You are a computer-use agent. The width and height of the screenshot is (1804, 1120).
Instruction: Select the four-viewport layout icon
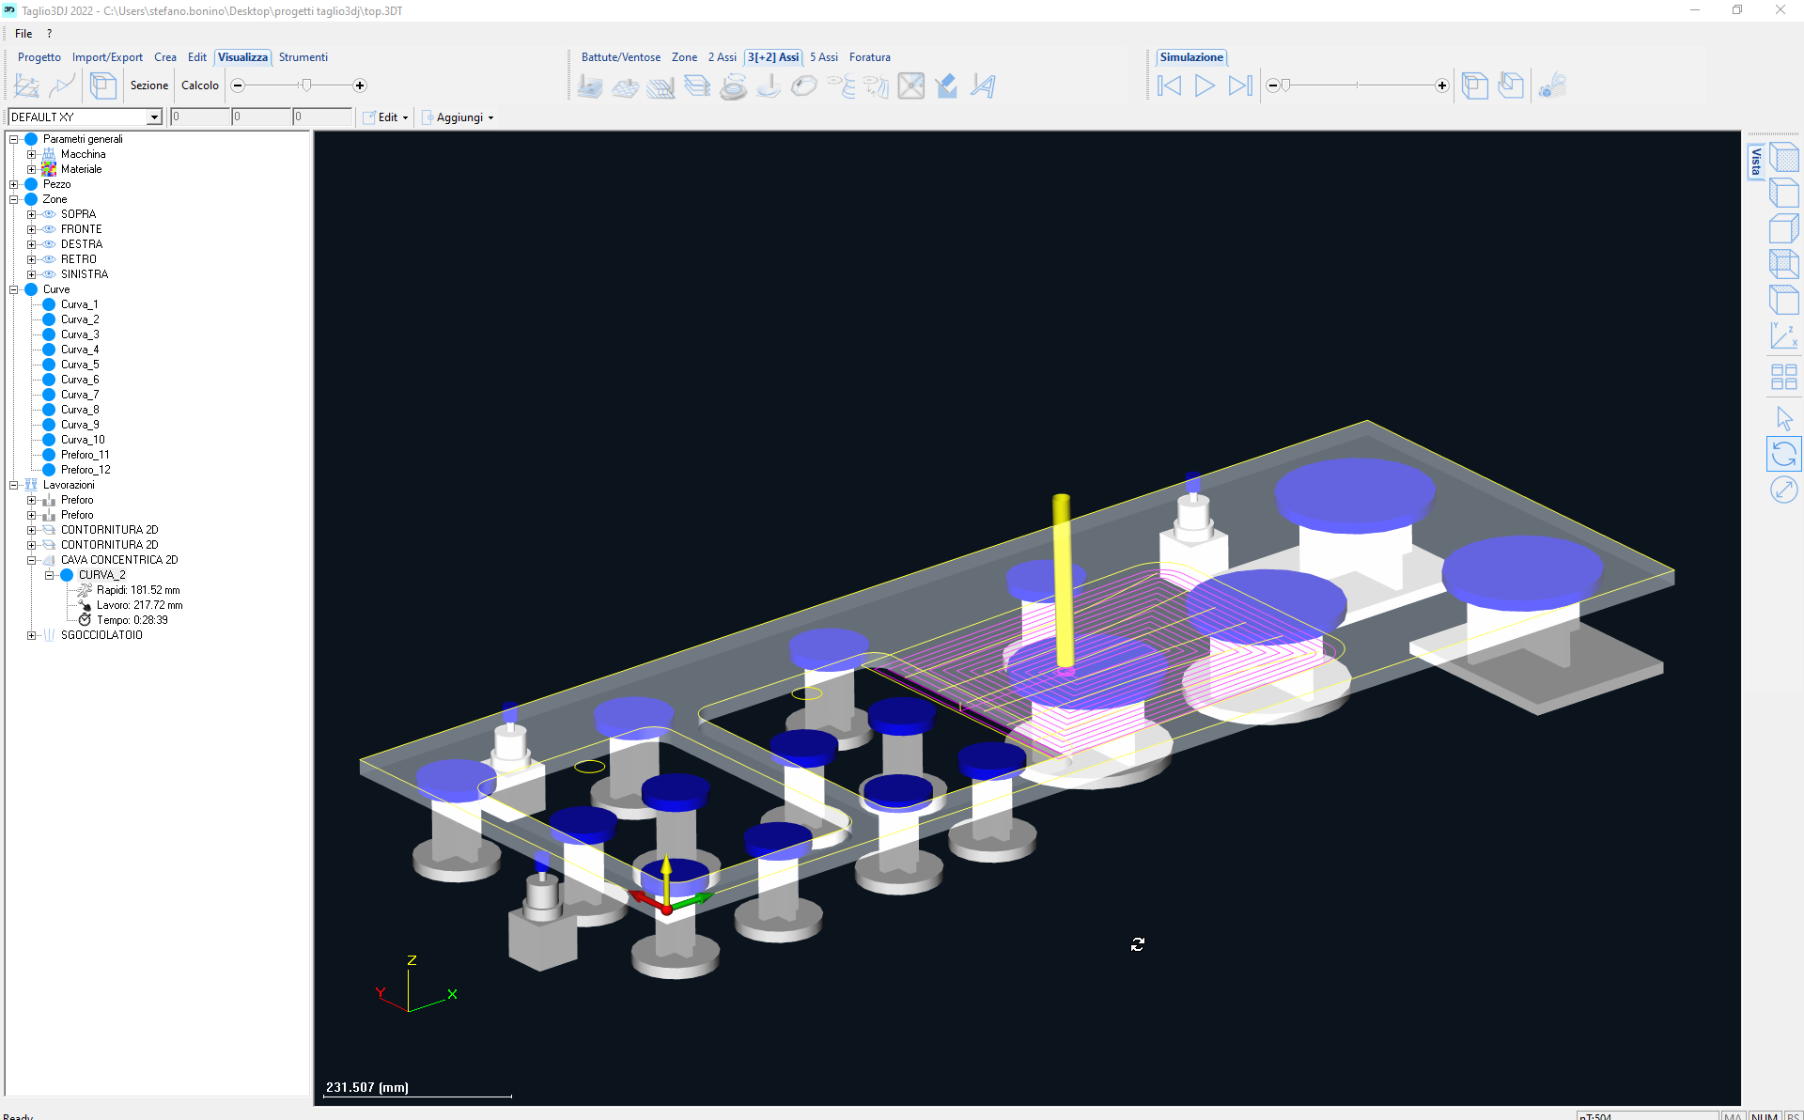(x=1782, y=377)
